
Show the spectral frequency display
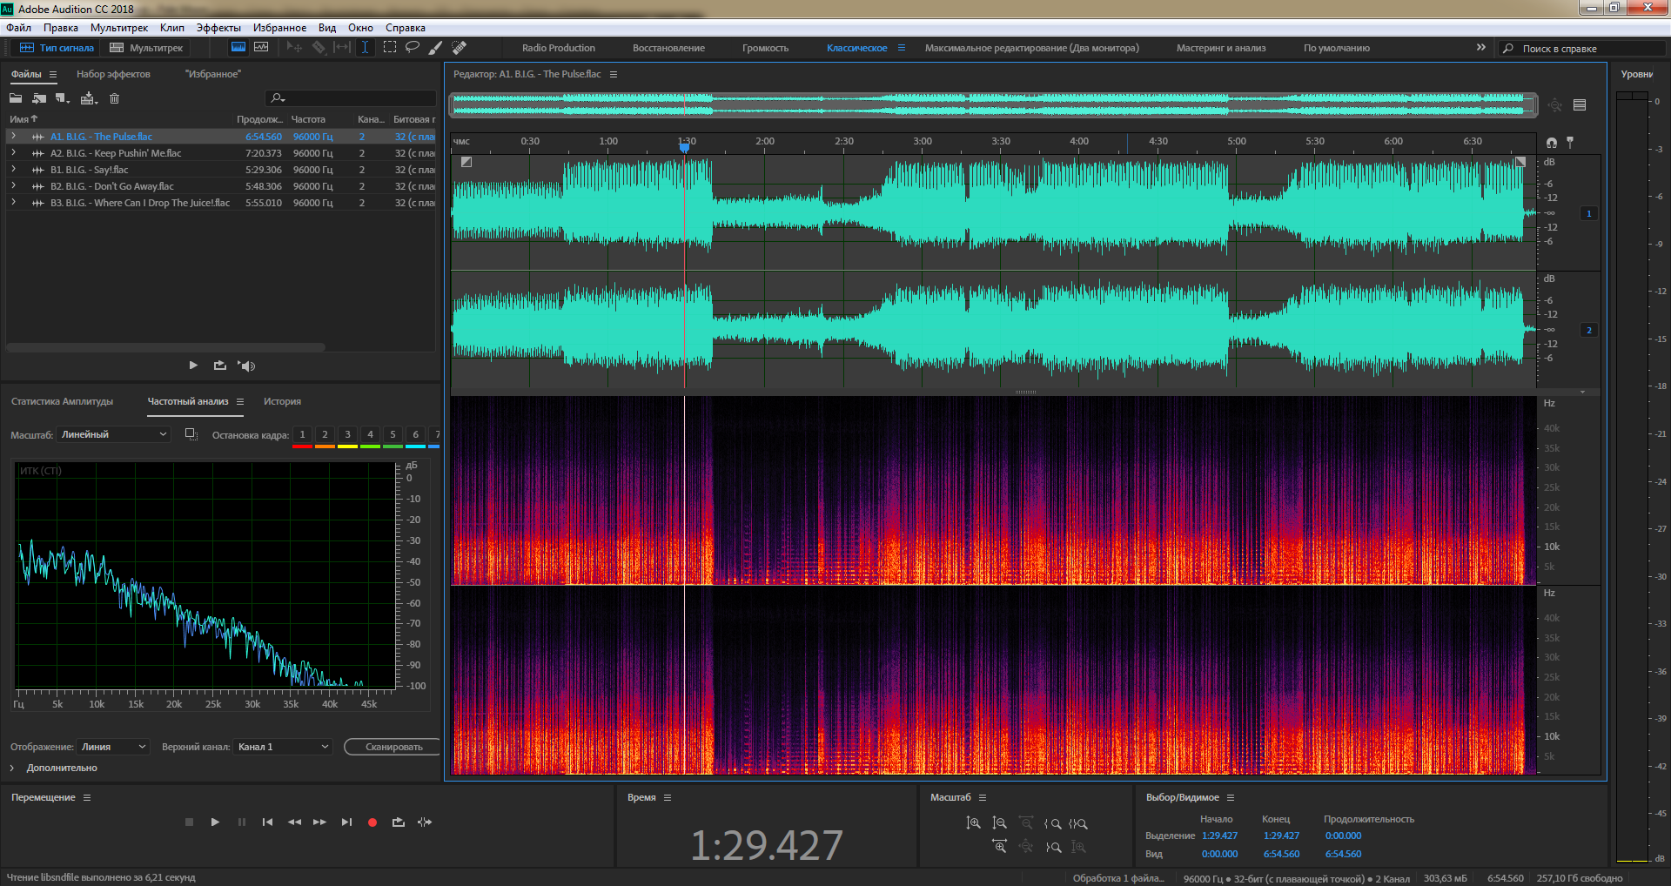coord(238,47)
